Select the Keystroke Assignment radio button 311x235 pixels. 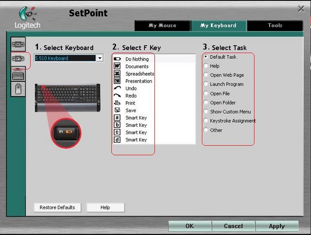(206, 121)
